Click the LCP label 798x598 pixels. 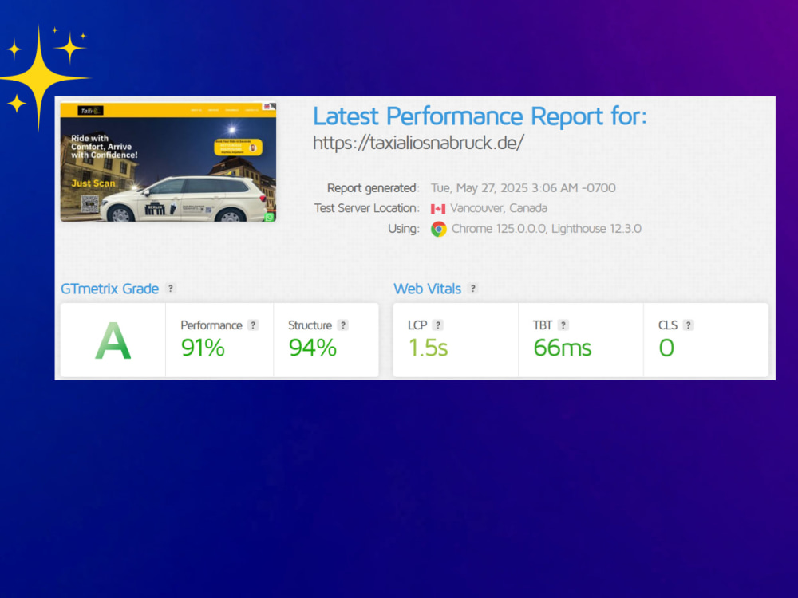(x=417, y=325)
